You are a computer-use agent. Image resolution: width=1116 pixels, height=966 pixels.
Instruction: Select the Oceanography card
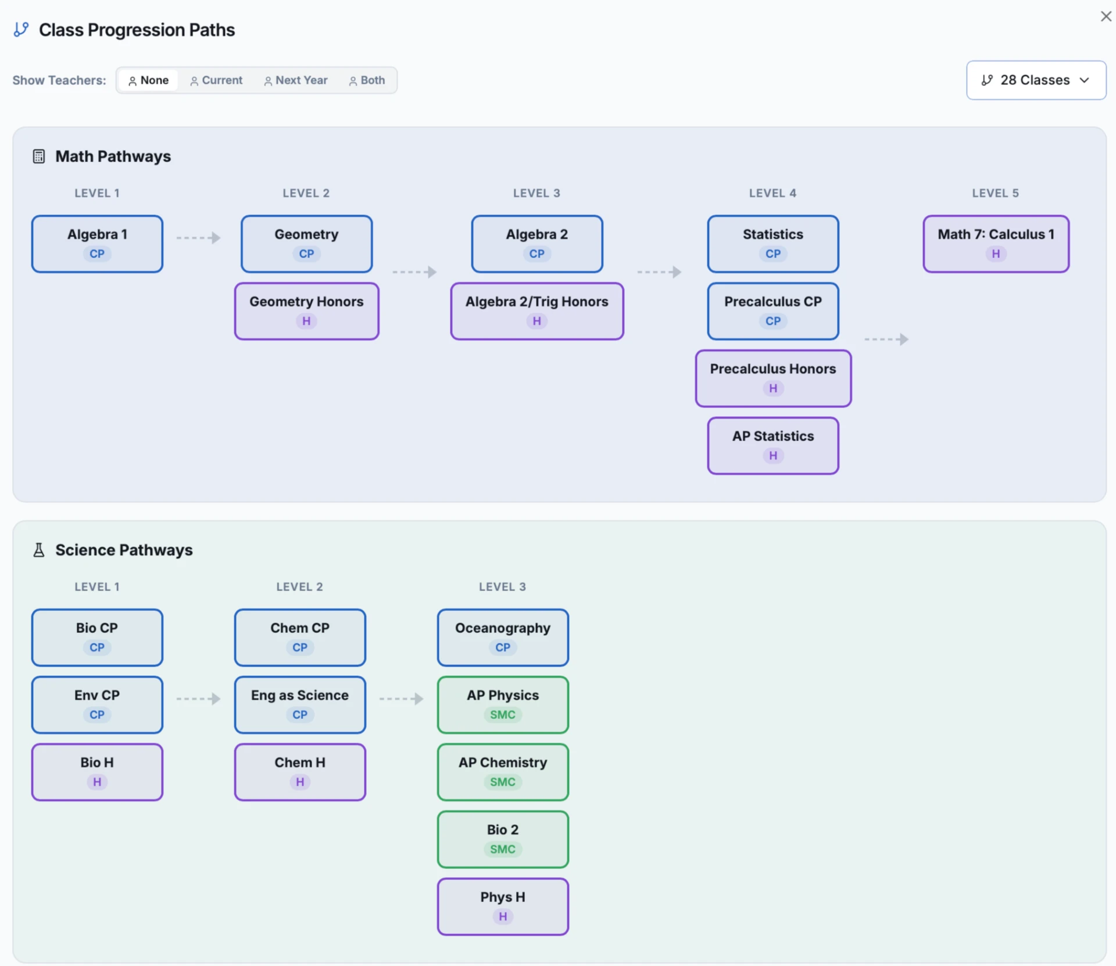503,637
